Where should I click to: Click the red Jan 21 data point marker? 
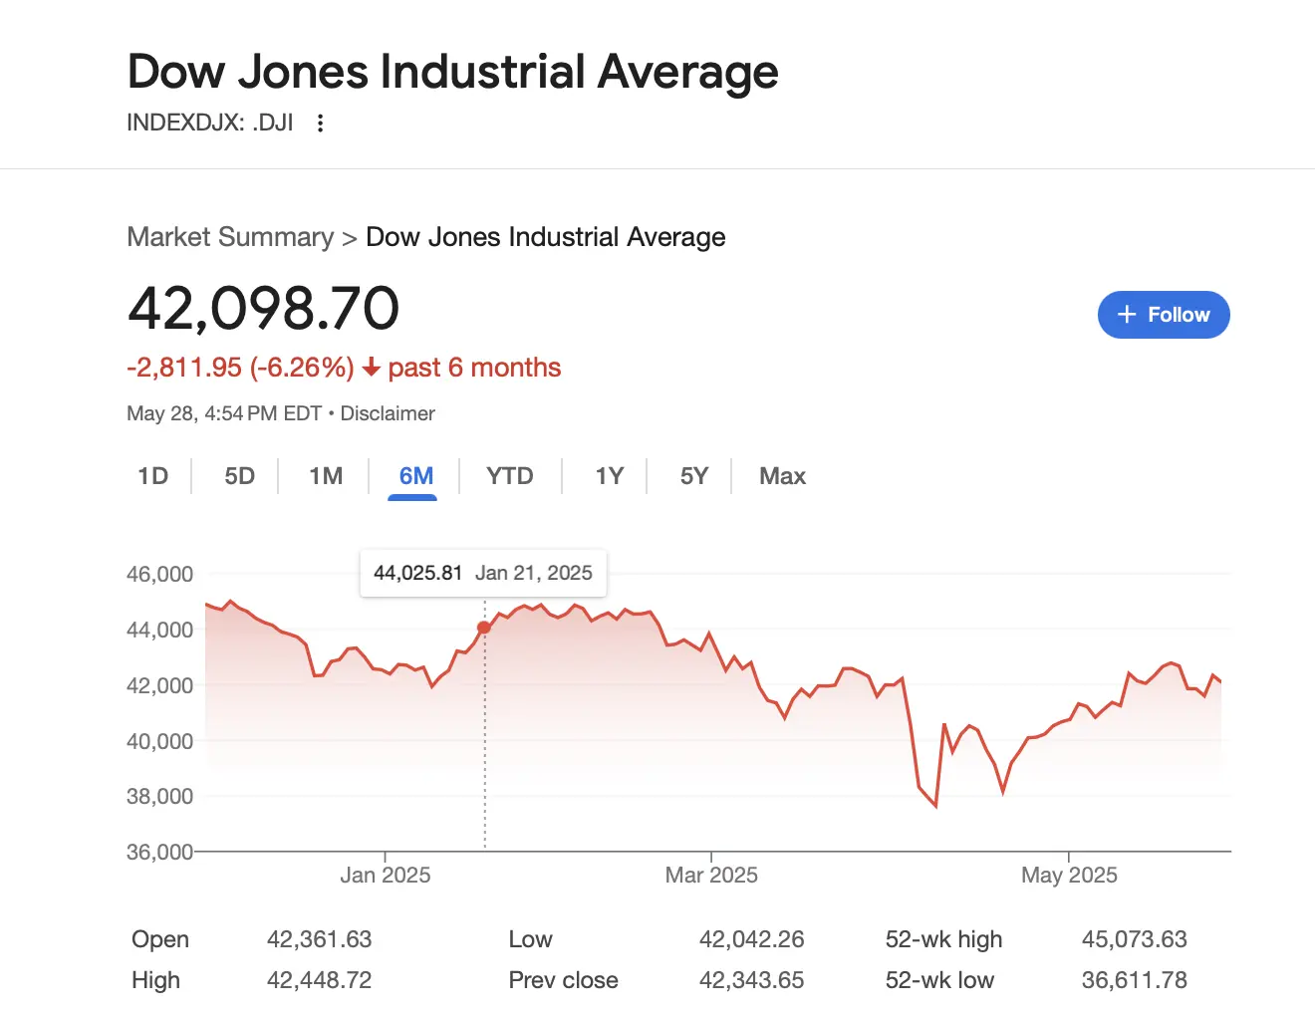pos(484,628)
